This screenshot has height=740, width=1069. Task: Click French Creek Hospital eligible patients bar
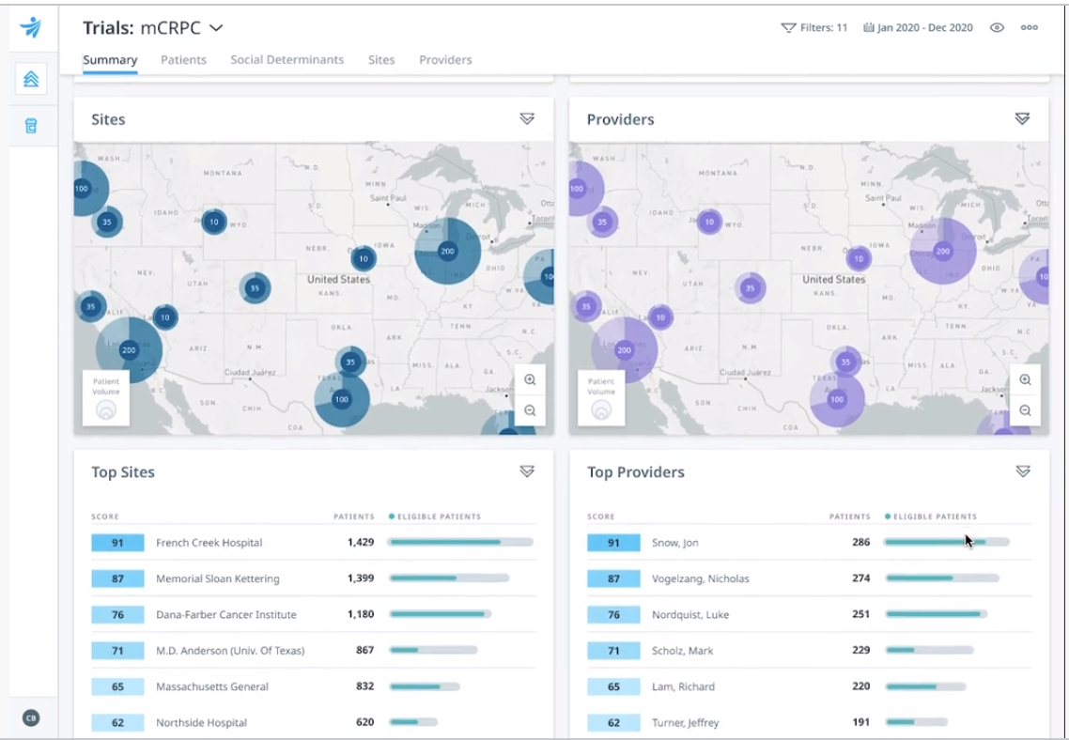coord(460,543)
